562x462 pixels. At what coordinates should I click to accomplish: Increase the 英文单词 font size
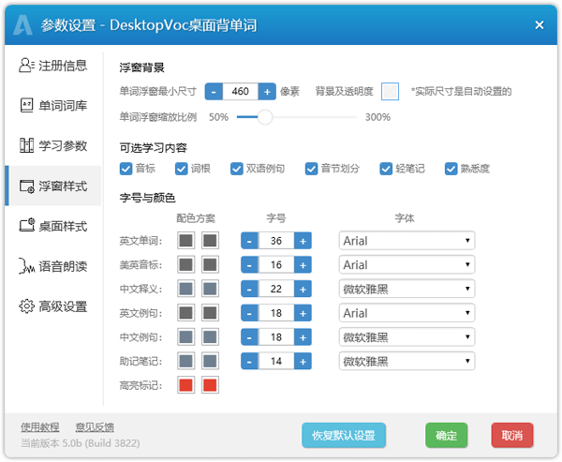[x=303, y=241]
